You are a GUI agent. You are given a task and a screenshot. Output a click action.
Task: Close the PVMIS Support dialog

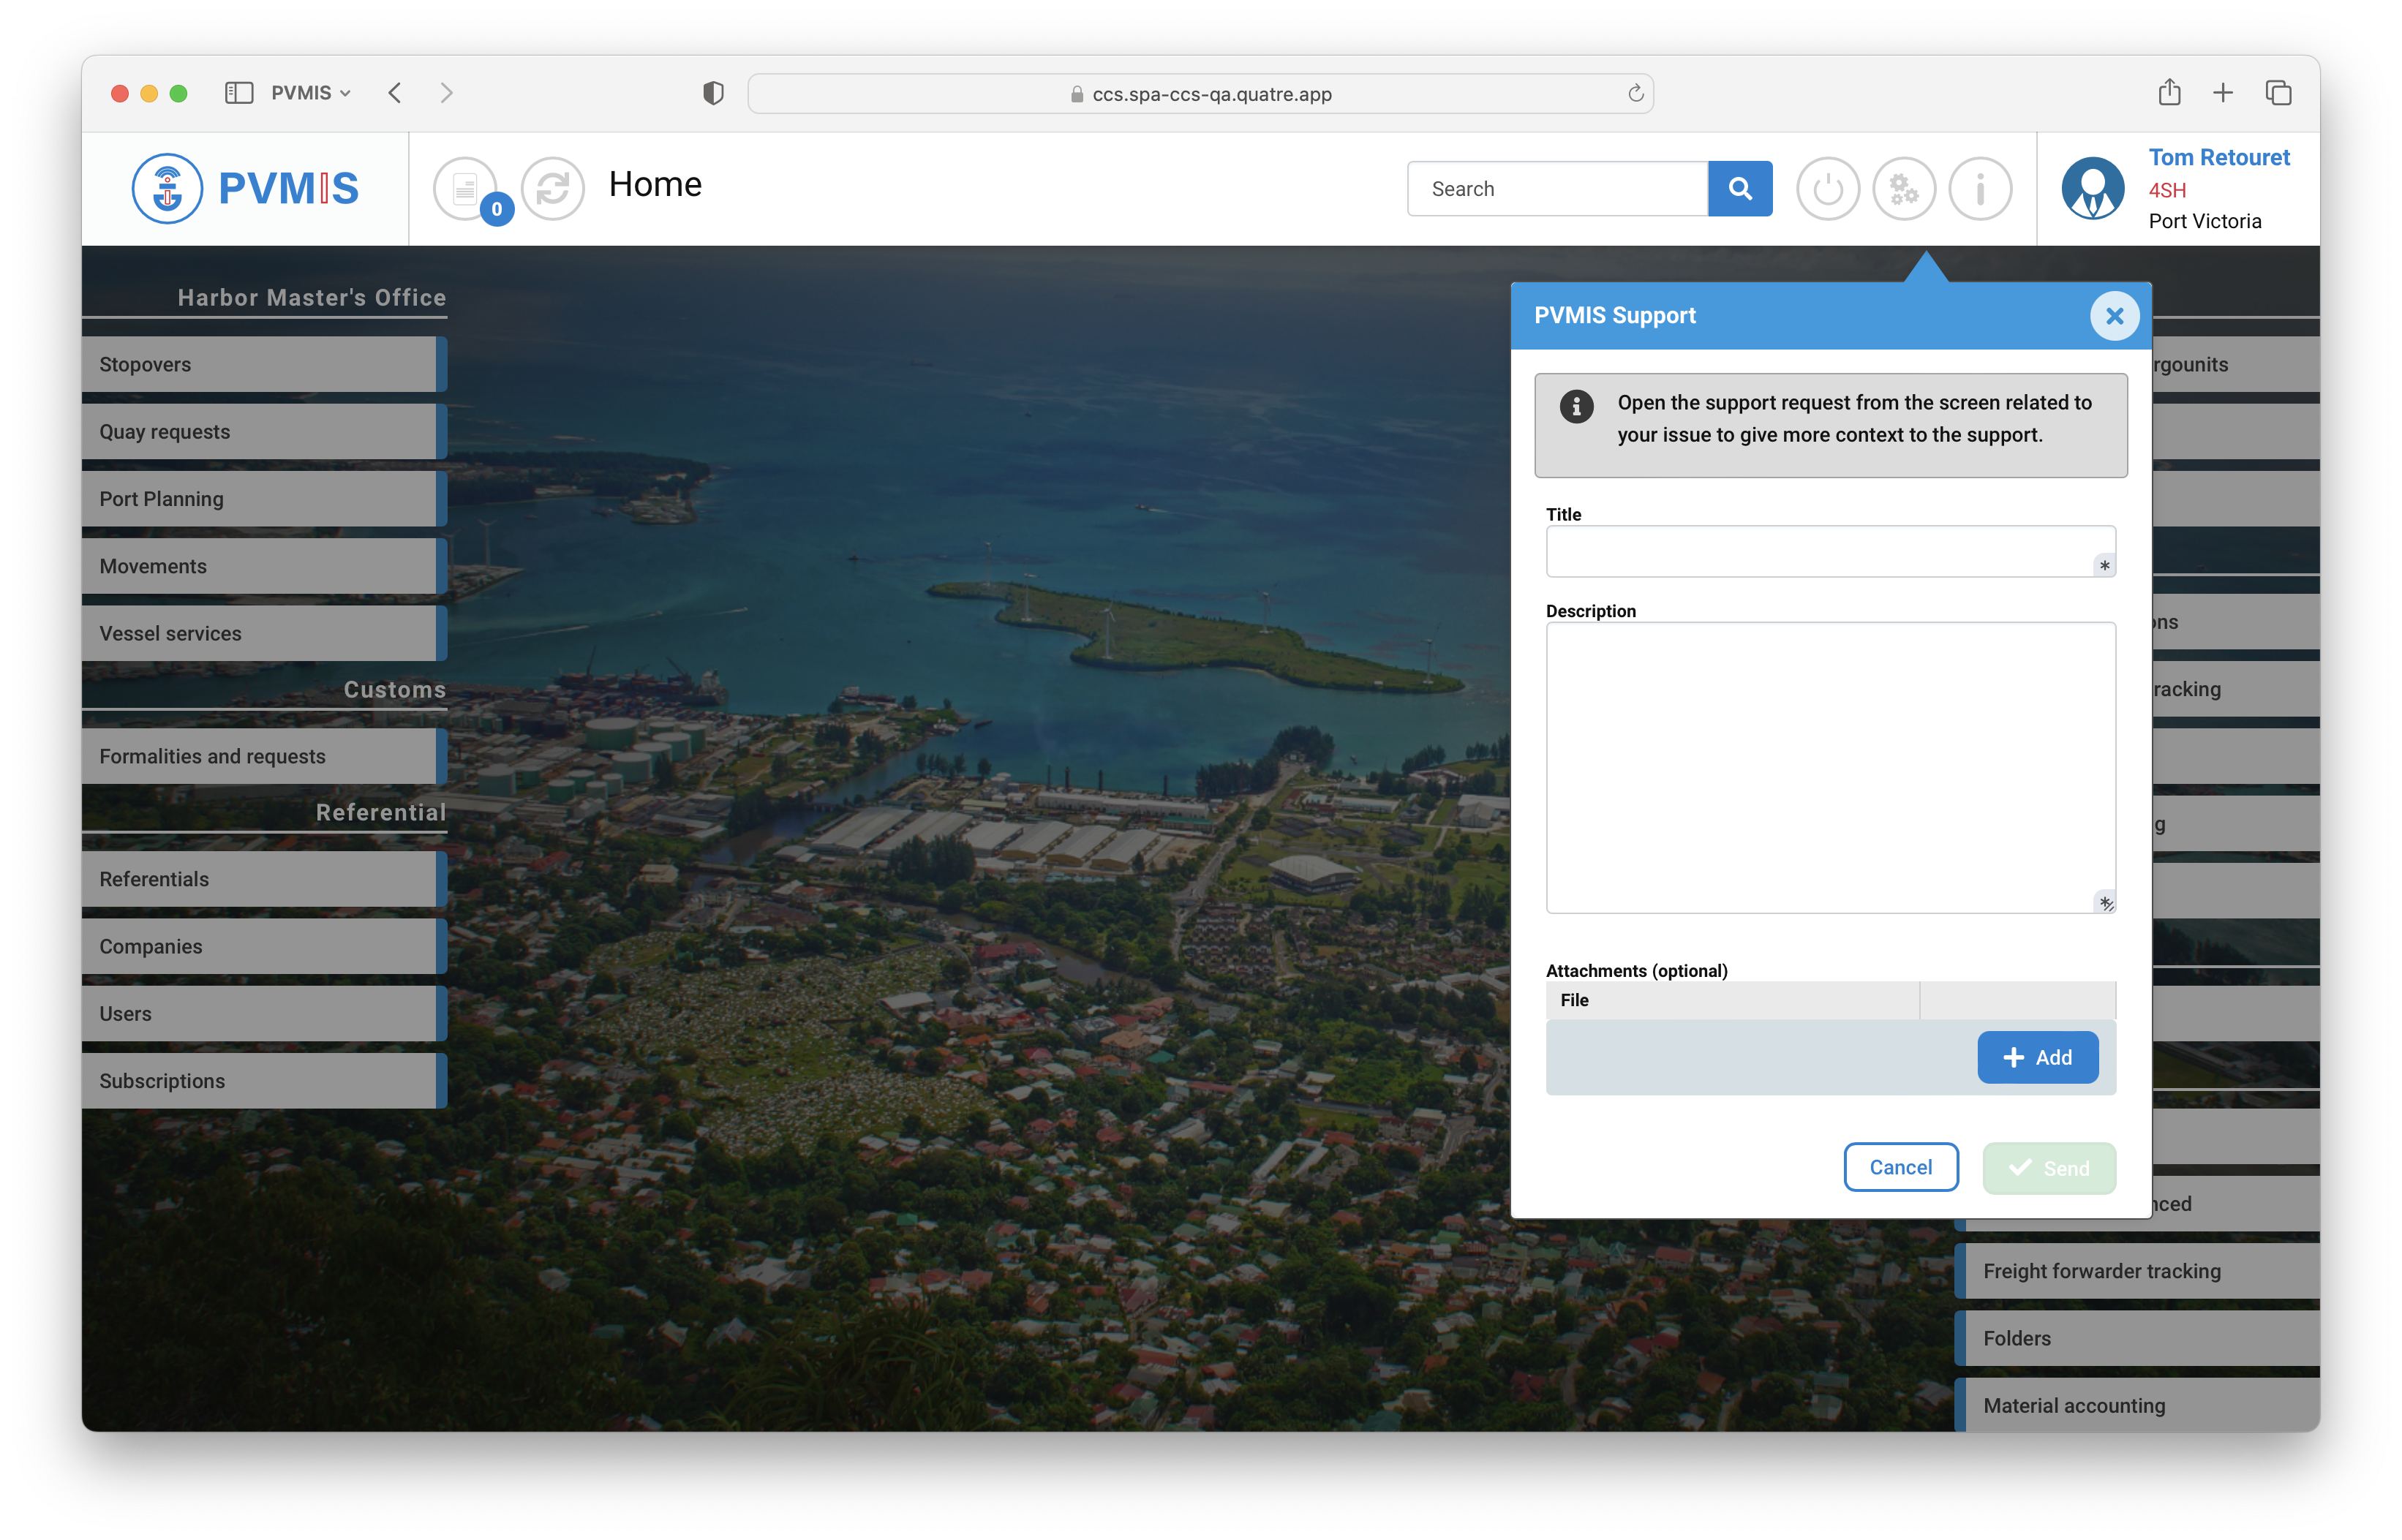[x=2114, y=316]
